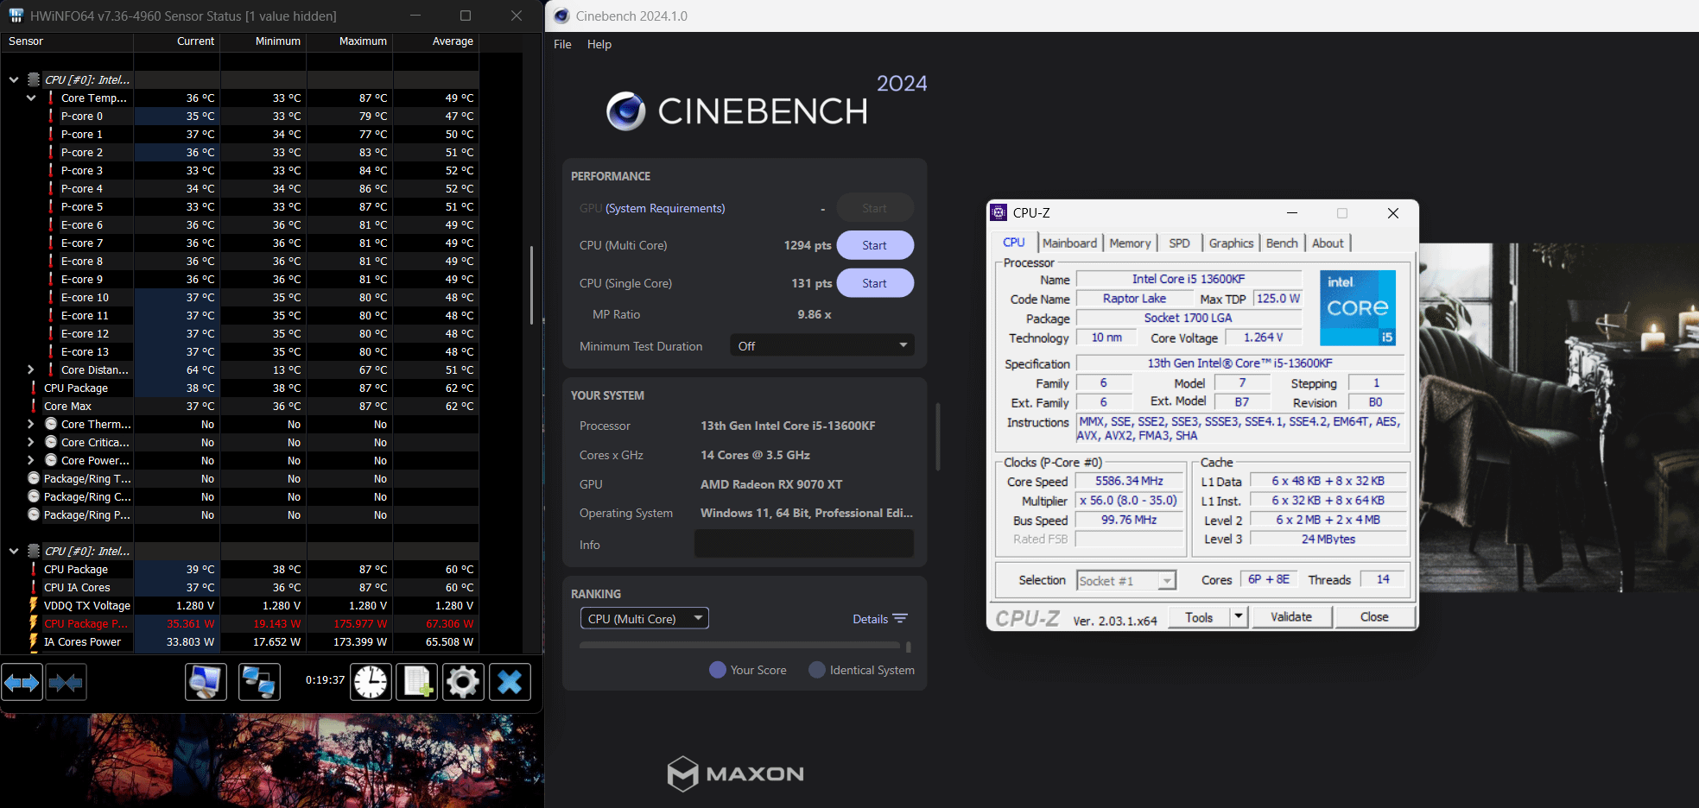Open HWiNFO system summary monitor icon
The image size is (1699, 808).
click(206, 683)
